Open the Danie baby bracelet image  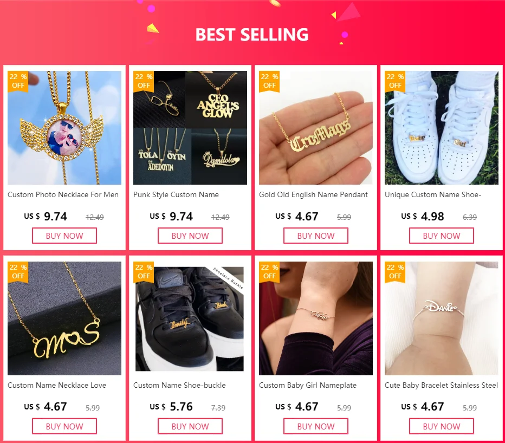coord(442,318)
